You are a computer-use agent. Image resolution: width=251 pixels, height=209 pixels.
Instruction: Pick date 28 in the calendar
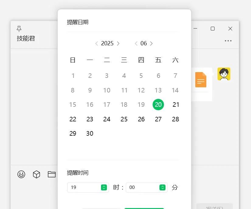click(176, 119)
